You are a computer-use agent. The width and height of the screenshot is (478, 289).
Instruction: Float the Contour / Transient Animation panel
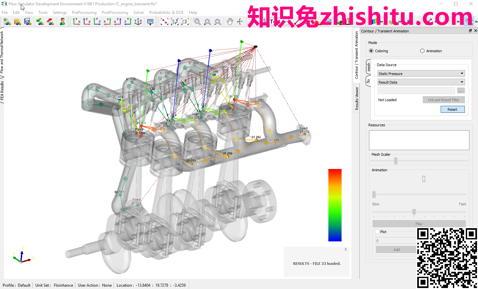point(470,31)
